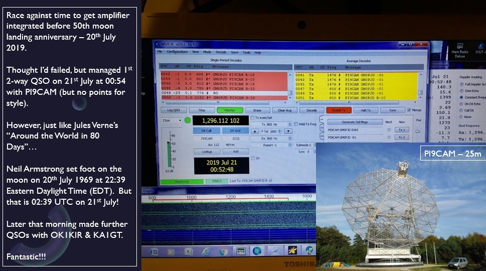
Task: Open the Decode menu
Action: tap(221, 52)
